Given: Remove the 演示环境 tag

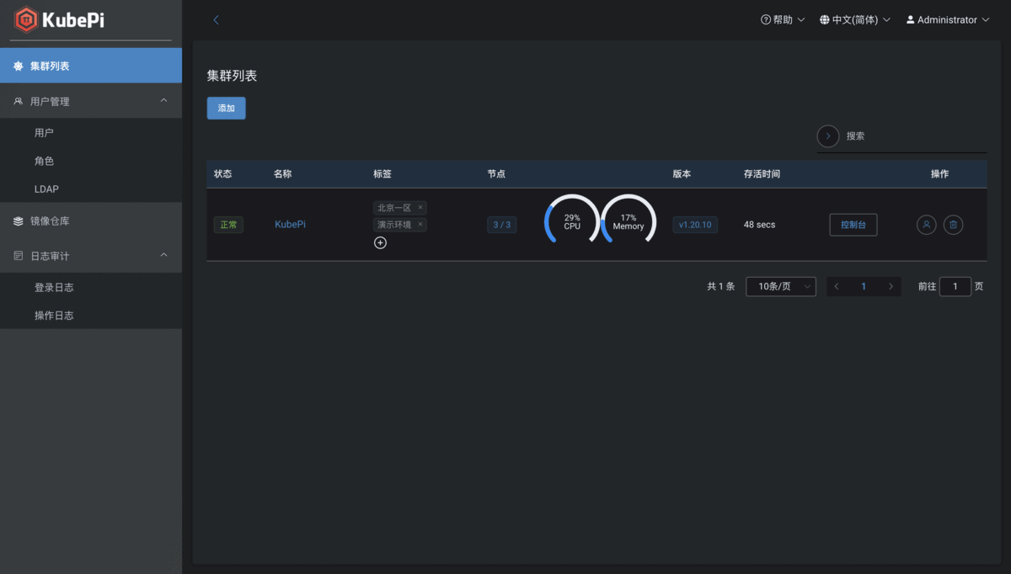Looking at the screenshot, I should (420, 224).
